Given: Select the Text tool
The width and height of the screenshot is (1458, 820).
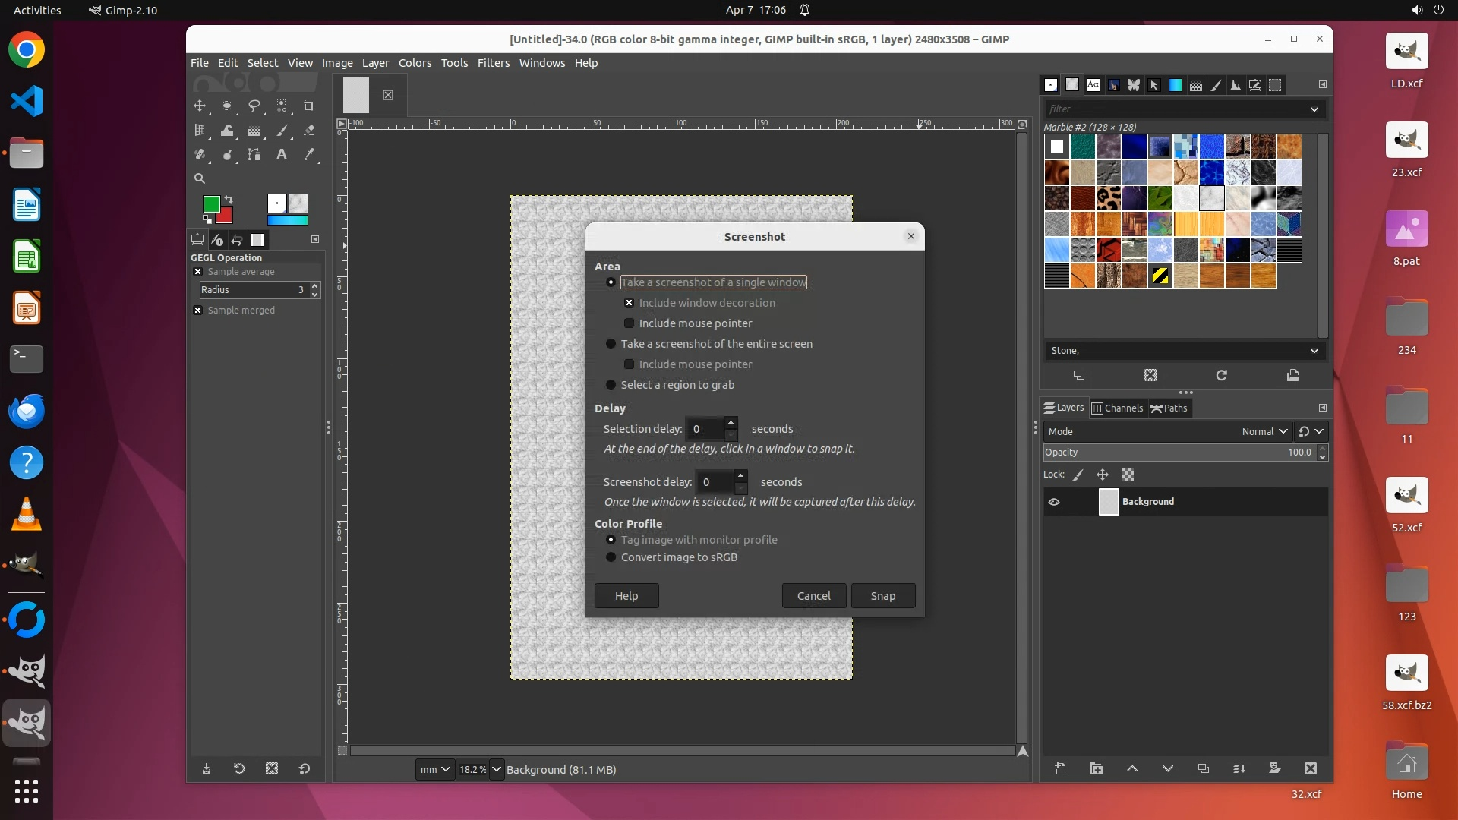Looking at the screenshot, I should [281, 155].
